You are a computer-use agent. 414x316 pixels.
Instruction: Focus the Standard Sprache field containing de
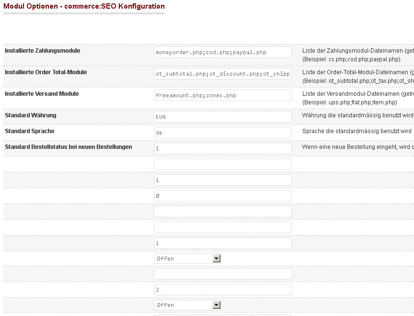(223, 133)
